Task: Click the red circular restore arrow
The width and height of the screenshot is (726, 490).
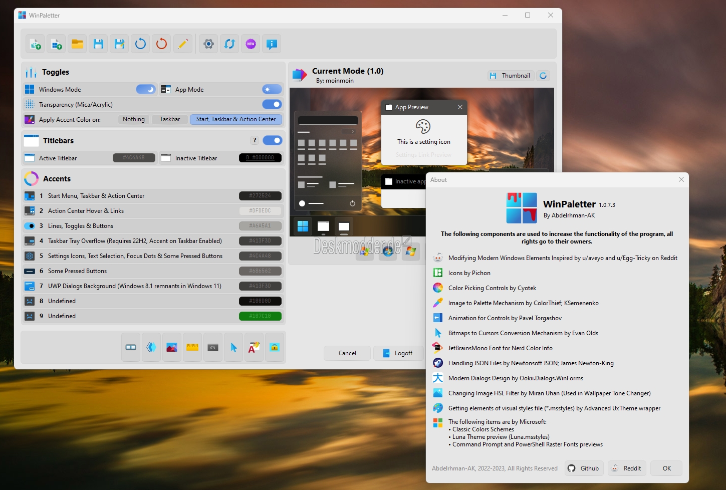Action: 162,44
